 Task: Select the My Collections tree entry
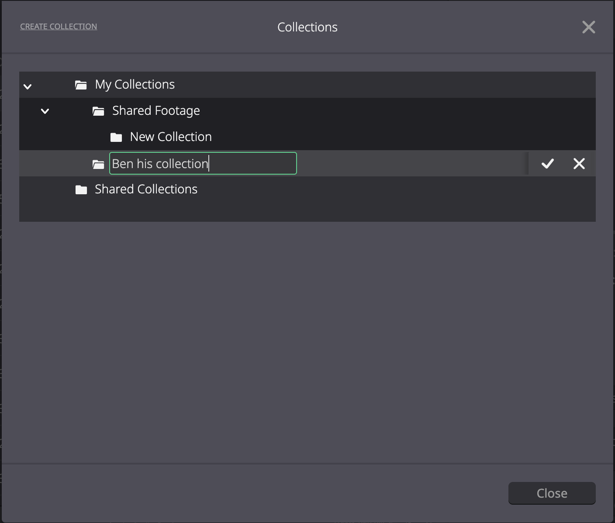tap(135, 84)
